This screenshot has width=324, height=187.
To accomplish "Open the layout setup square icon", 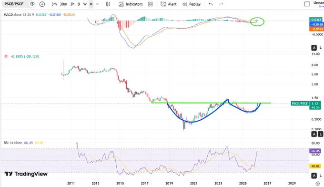I will (307, 4).
